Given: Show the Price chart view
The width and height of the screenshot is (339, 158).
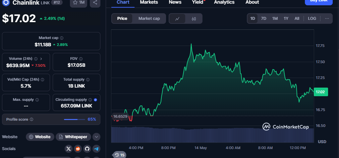Looking at the screenshot, I should [122, 19].
